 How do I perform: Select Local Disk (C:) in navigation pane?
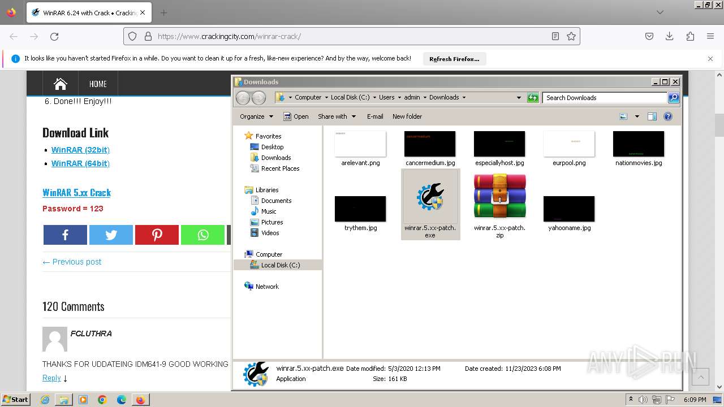click(280, 265)
